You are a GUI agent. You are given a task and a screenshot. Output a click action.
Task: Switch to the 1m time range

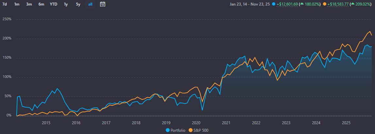(17, 4)
